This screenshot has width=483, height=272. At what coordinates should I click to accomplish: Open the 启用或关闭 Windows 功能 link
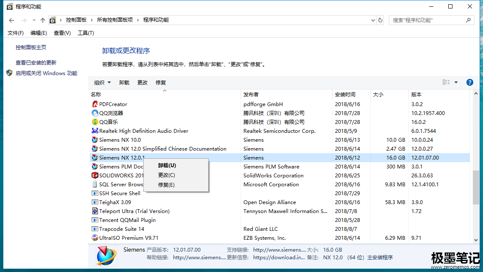point(46,73)
